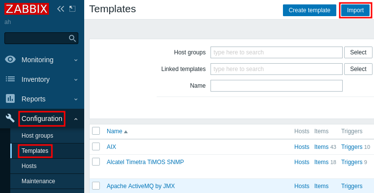Open Triggers link in Alcatel Timetra row
The image size is (374, 193).
coord(352,162)
